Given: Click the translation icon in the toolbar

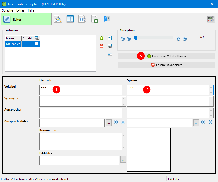Looking at the screenshot, I should [x=107, y=19].
